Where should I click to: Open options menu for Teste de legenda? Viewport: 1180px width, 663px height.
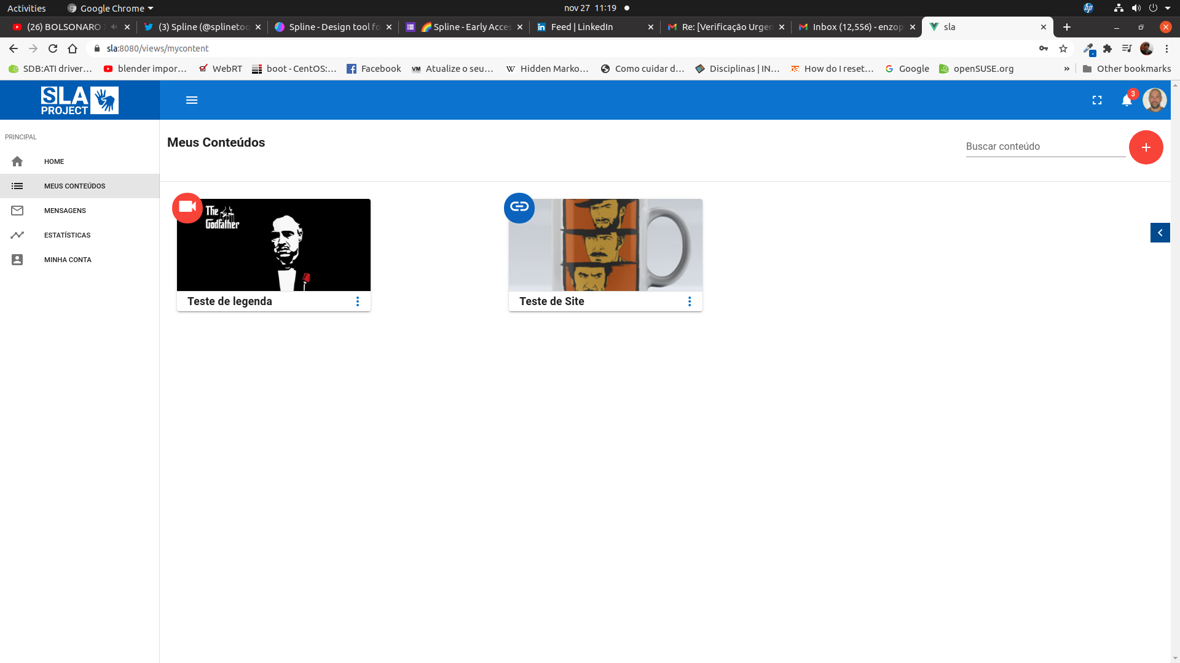tap(358, 301)
